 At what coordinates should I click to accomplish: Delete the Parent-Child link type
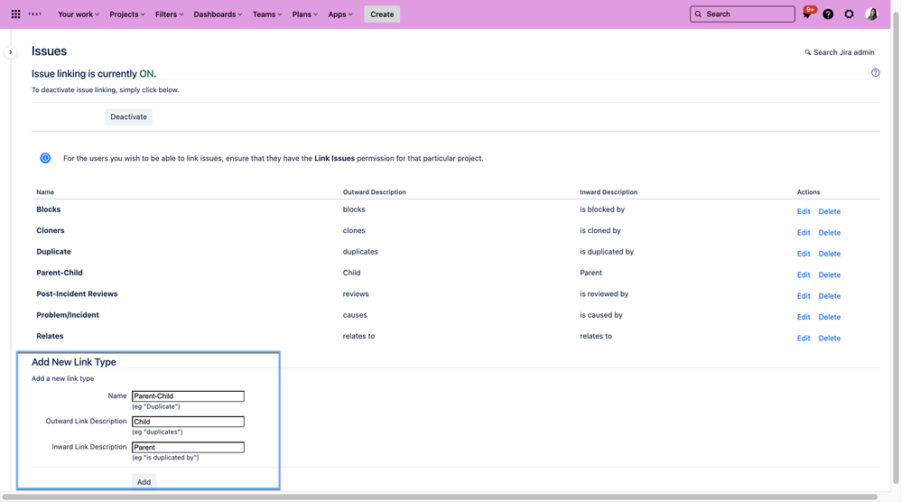click(x=829, y=275)
